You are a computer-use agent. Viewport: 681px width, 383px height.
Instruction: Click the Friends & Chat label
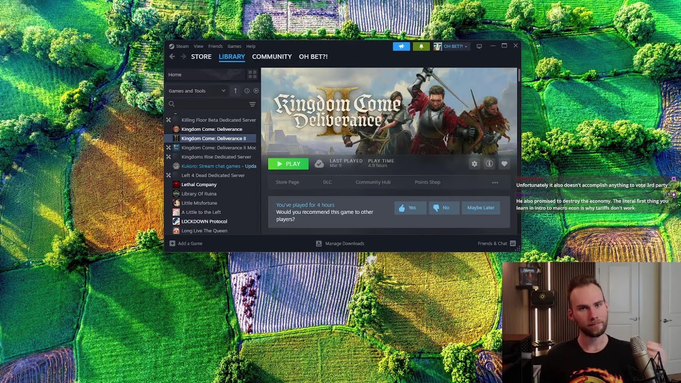493,244
